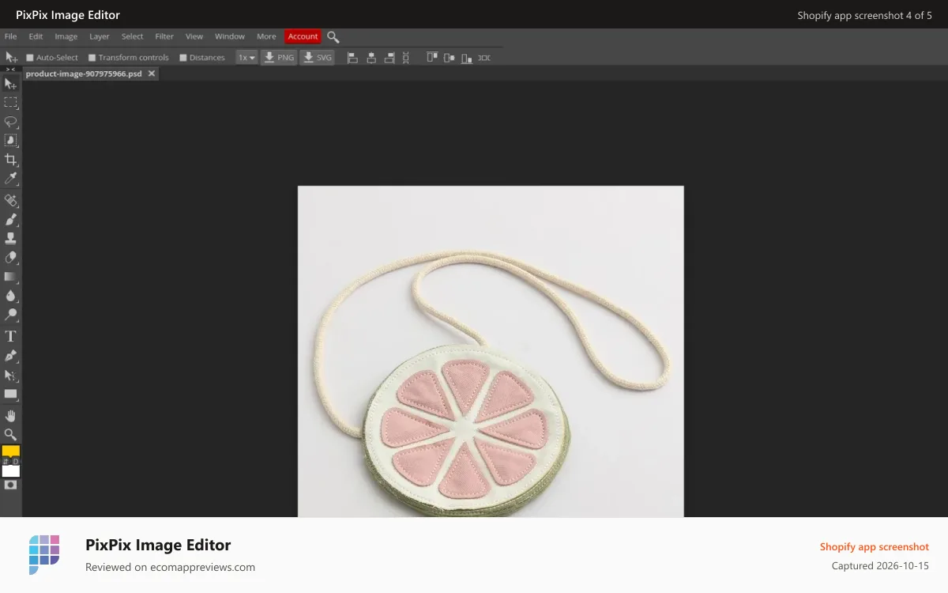
Task: Click the Move tool icon in options bar
Action: click(11, 58)
